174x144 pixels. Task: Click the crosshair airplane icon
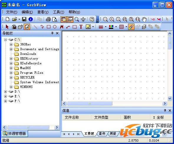click(83, 19)
